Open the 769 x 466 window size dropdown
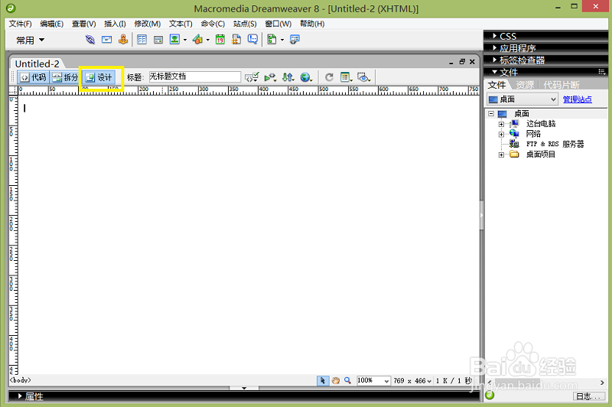This screenshot has height=407, width=612. (412, 380)
